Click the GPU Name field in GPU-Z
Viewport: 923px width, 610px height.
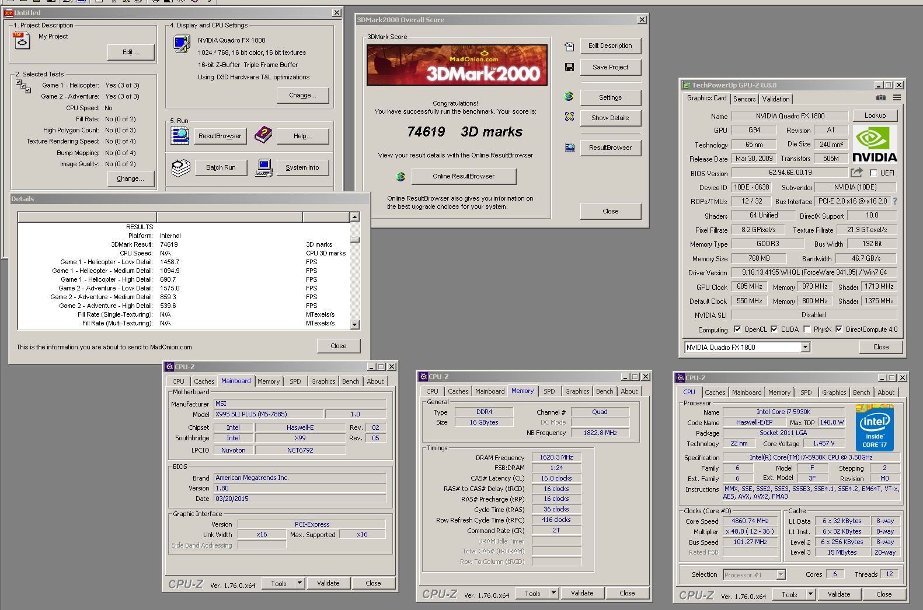click(790, 115)
